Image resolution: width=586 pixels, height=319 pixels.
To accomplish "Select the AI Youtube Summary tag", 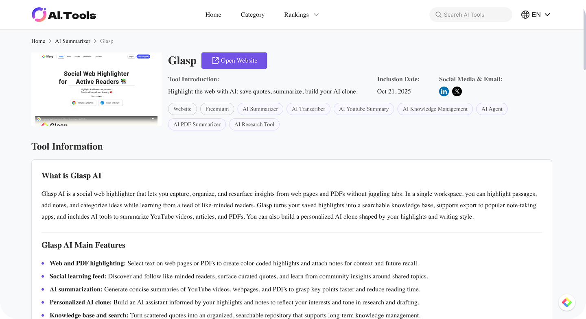I will 364,109.
